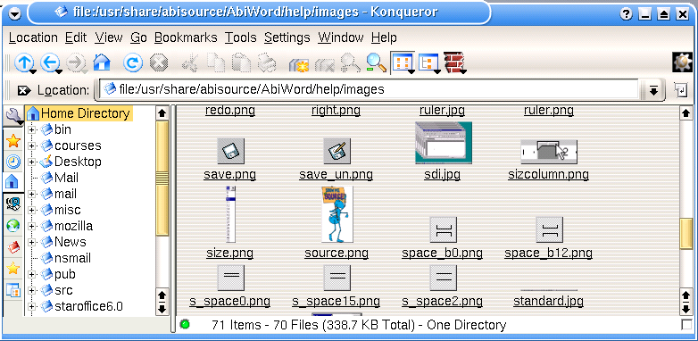Expand the bin folder in tree

point(31,130)
